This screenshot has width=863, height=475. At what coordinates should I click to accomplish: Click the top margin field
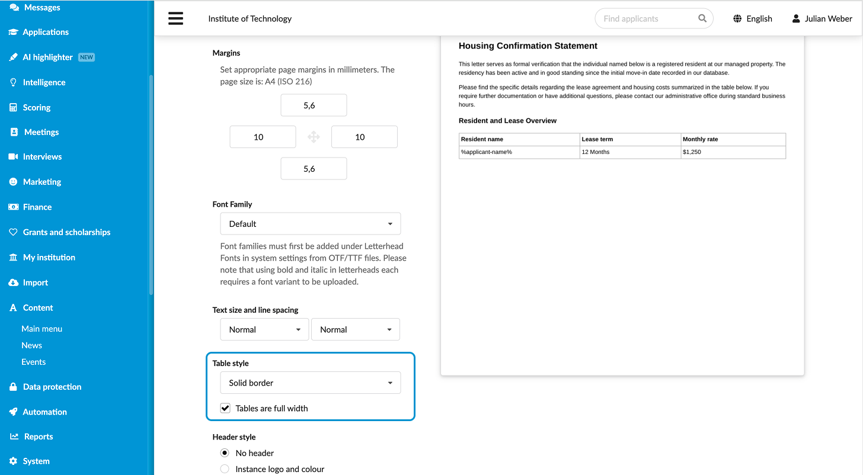tap(314, 105)
